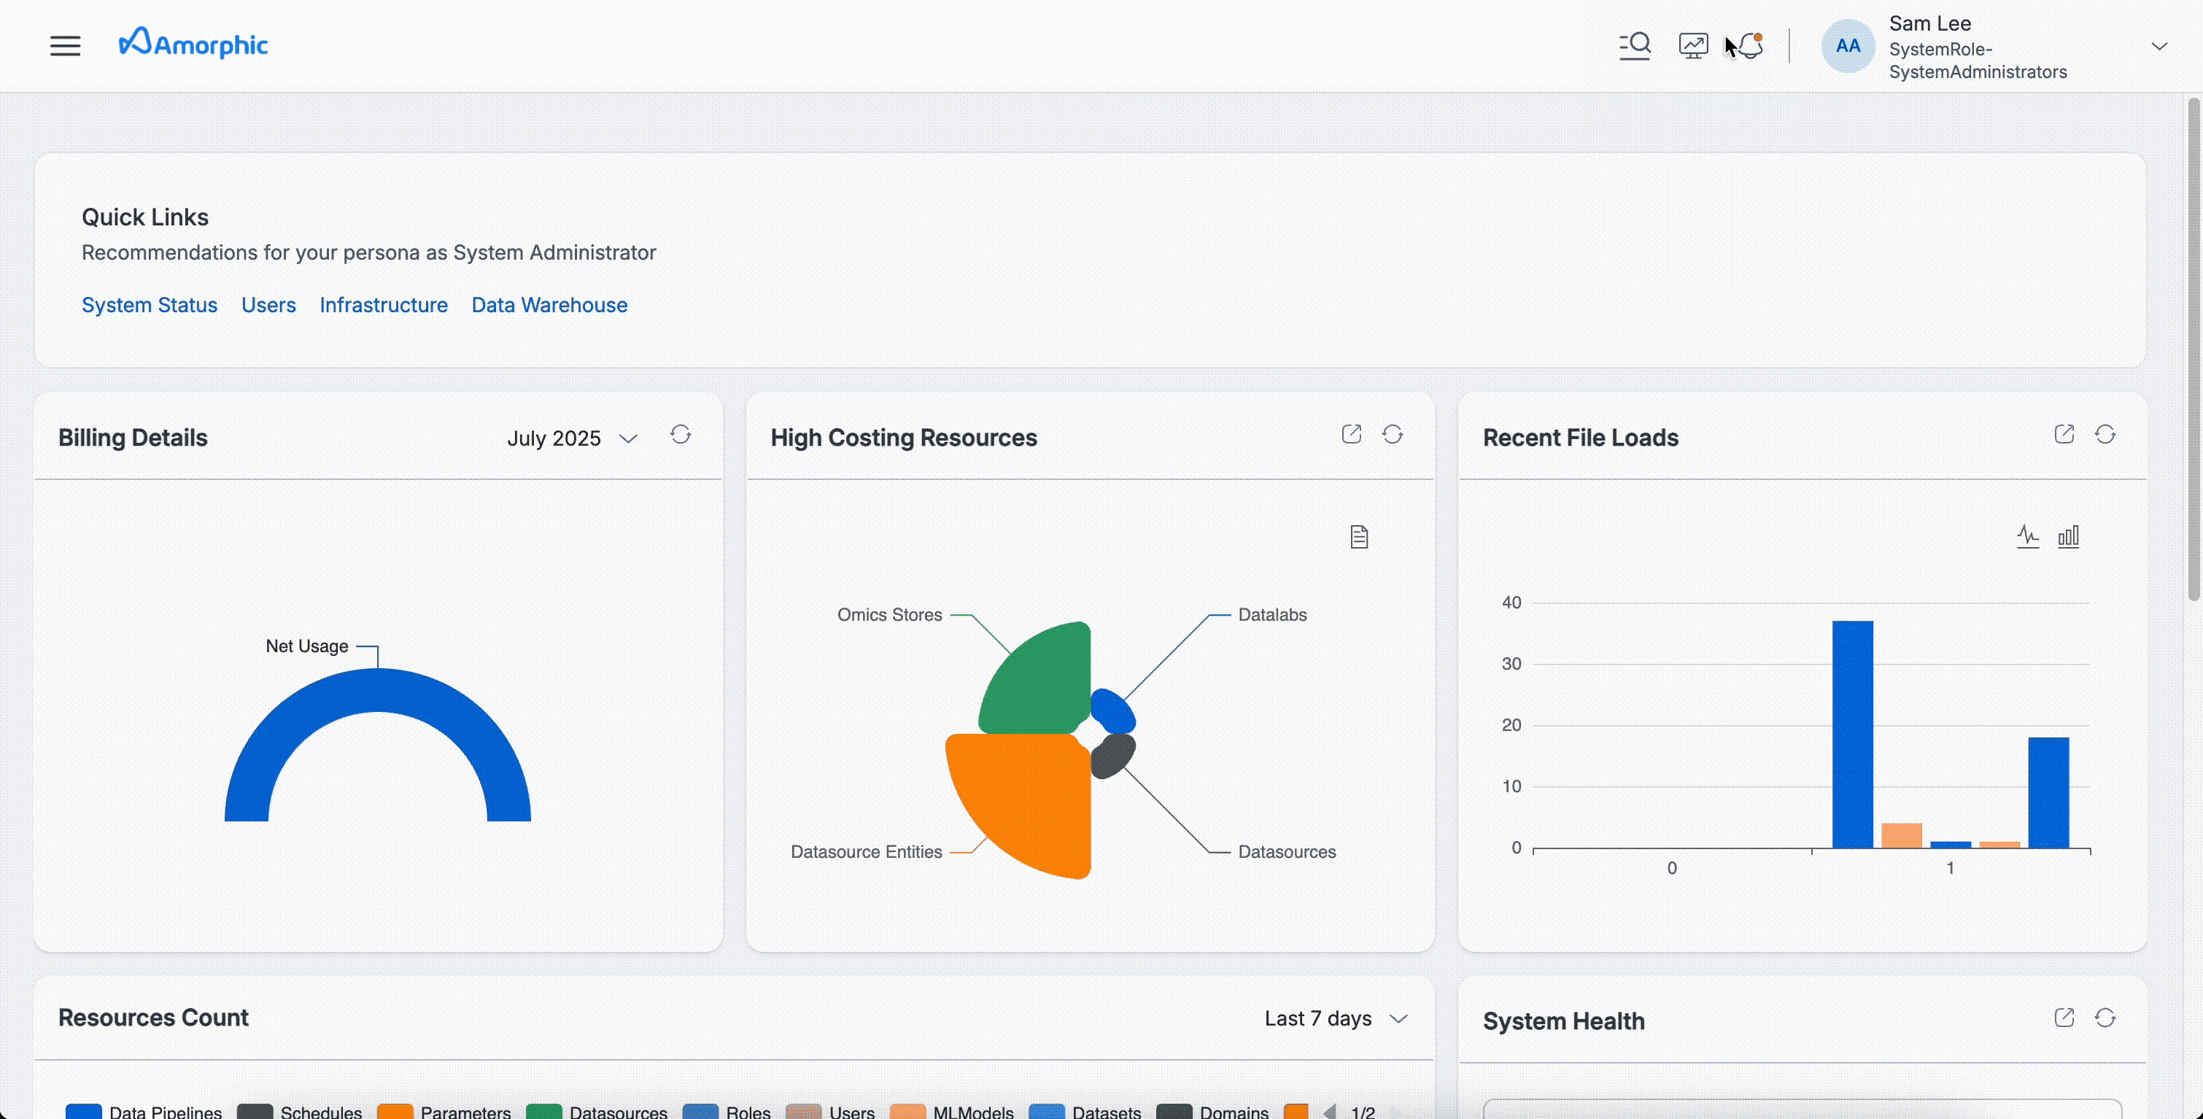Open High Costing Resources in new view
Viewport: 2203px width, 1119px height.
(x=1351, y=434)
